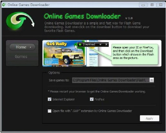The image size is (166, 133).
Task: Click the 'v 1.0' version label
Action: 129,18
